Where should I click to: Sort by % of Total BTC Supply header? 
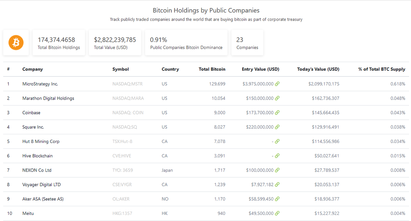pos(382,69)
